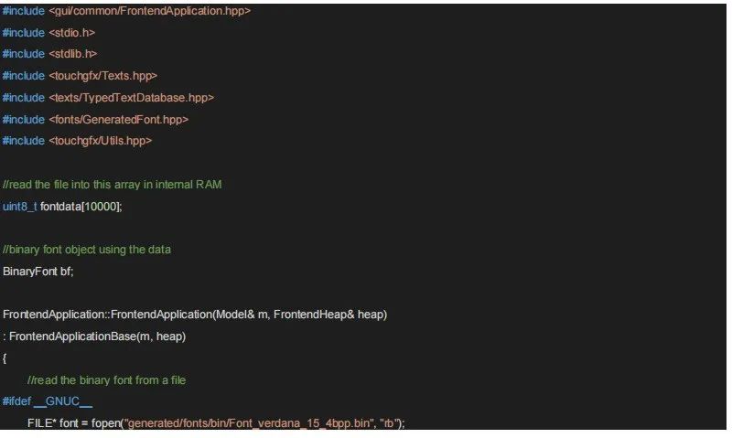The image size is (732, 438).
Task: Click the BinaryFont bf declaration
Action: coord(38,272)
